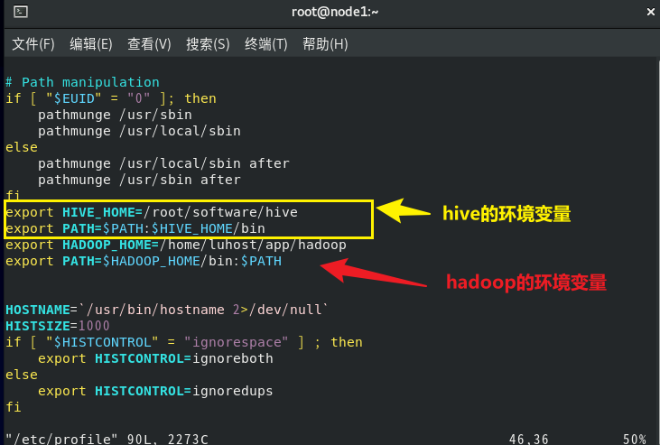
Task: Click the '46,36' cursor position indicator
Action: pyautogui.click(x=529, y=439)
